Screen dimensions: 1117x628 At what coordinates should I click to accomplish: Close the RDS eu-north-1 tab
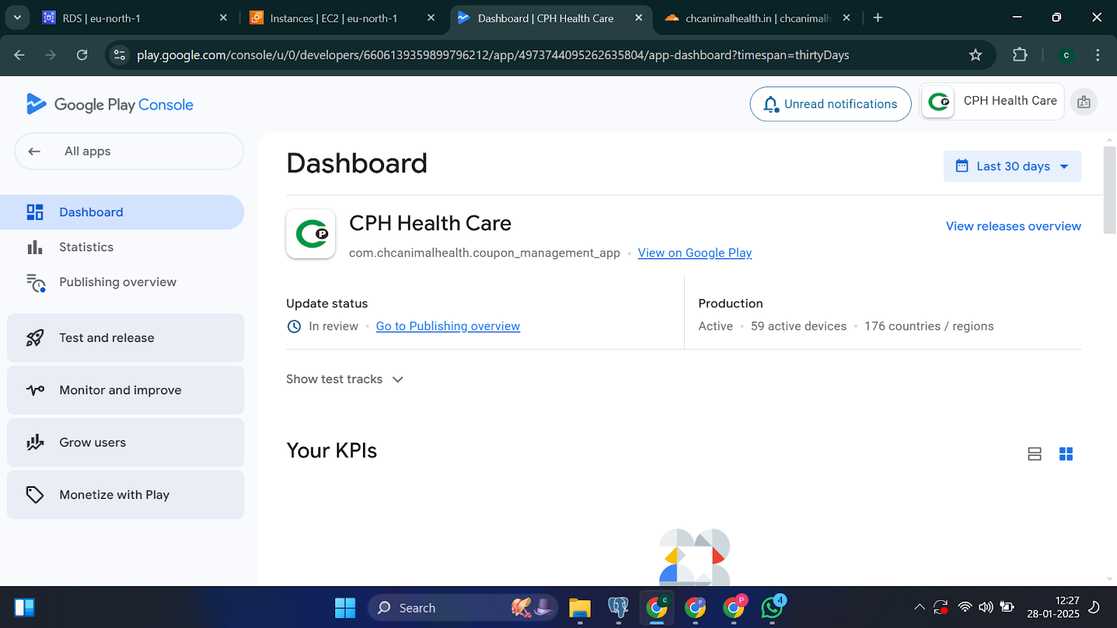[x=223, y=18]
